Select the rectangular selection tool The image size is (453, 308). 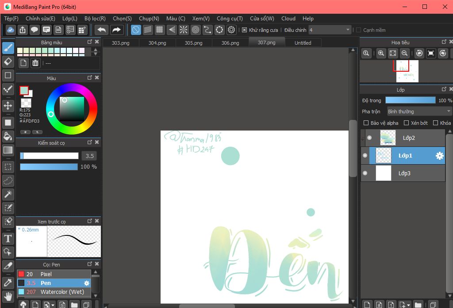(8, 167)
